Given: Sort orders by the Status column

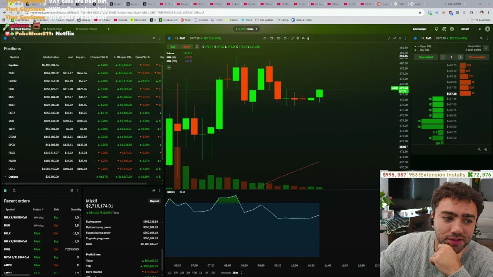Looking at the screenshot, I should 38,209.
